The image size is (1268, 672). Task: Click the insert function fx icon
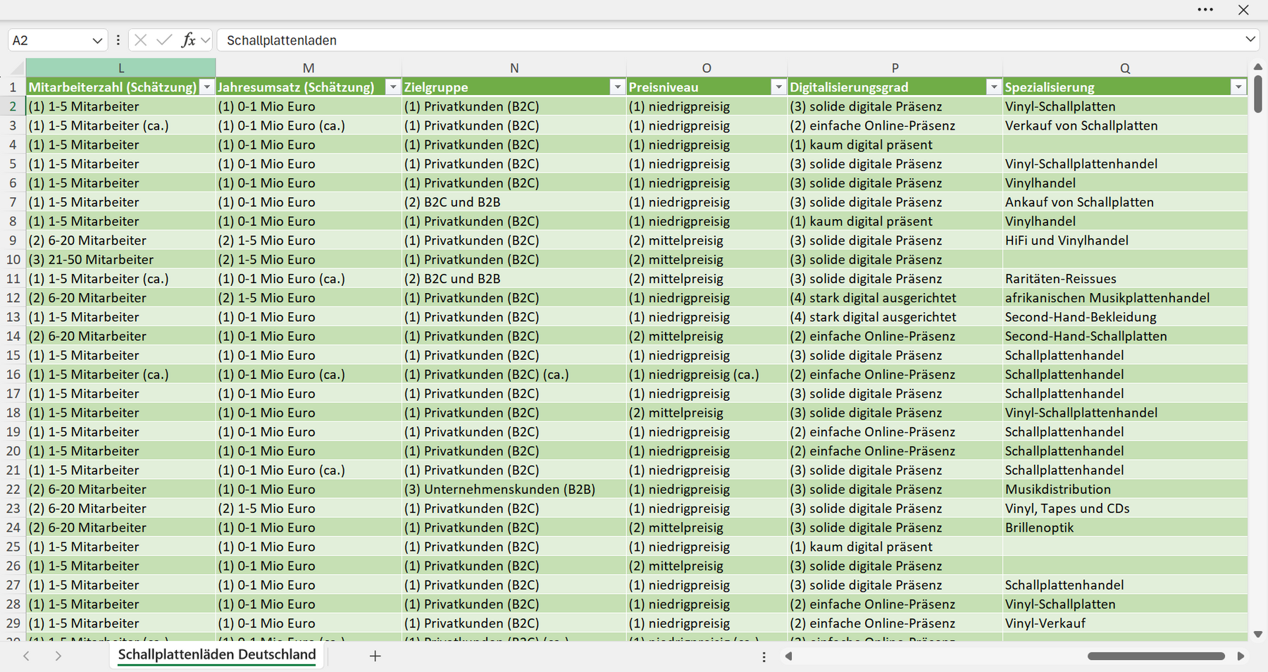point(188,40)
